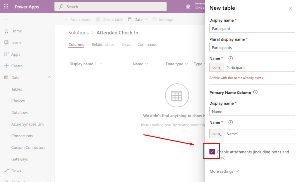The height and width of the screenshot is (182, 299).
Task: Click the Settings gear icon
Action: click(155, 19)
